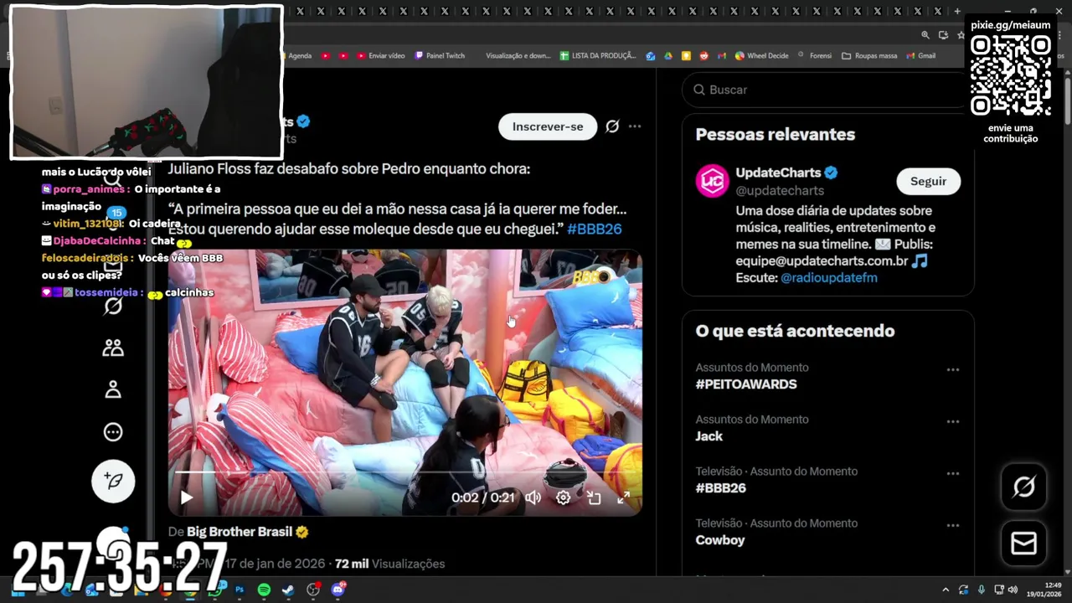The width and height of the screenshot is (1072, 603).
Task: Click the Grok icon next to Inscrever-se
Action: (x=612, y=126)
